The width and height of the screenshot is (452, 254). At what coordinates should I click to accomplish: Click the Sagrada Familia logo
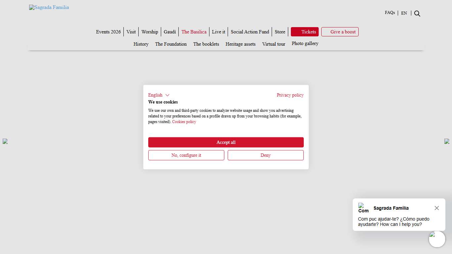click(x=49, y=7)
